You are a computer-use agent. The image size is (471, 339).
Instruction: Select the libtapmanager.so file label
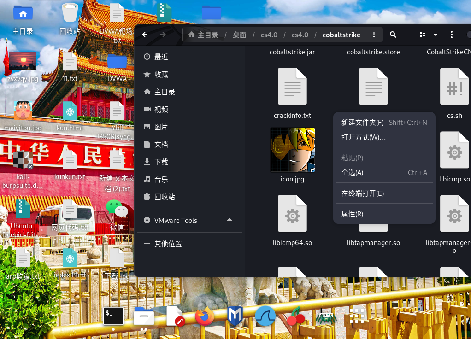(x=373, y=243)
